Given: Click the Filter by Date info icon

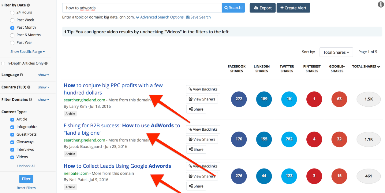Looking at the screenshot, I should (x=28, y=5).
